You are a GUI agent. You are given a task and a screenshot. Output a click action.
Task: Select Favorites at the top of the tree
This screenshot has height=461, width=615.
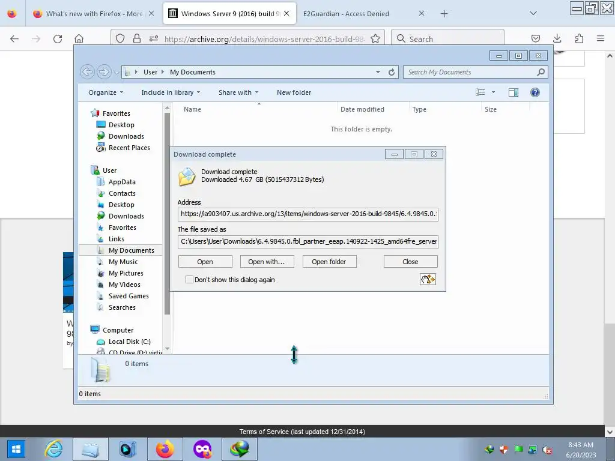pyautogui.click(x=116, y=113)
